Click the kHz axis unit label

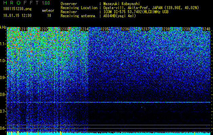3,27
